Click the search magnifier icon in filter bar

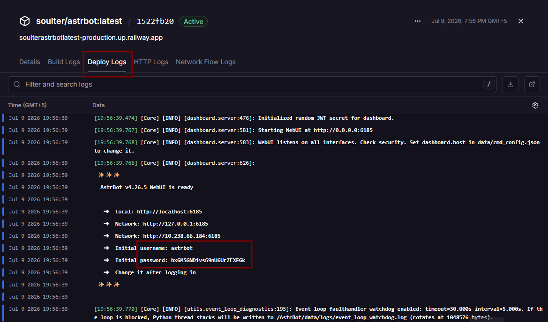(x=17, y=84)
